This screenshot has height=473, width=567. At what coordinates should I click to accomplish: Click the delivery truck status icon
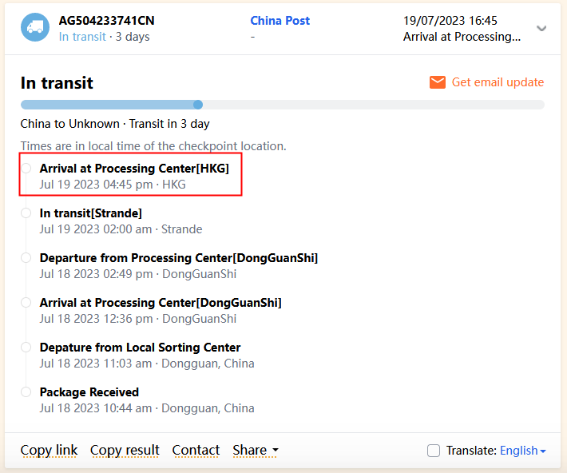click(x=34, y=28)
